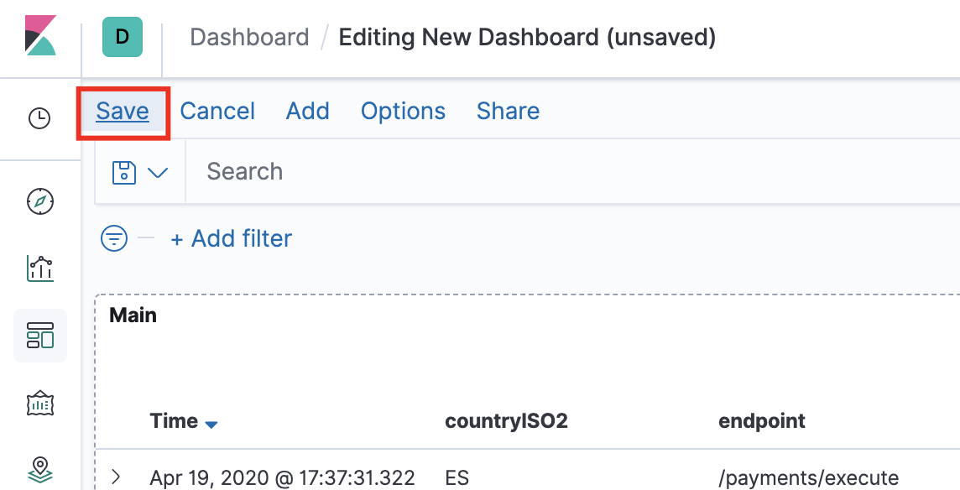Toggle the Time column sort arrow
This screenshot has height=490, width=960.
[x=211, y=425]
